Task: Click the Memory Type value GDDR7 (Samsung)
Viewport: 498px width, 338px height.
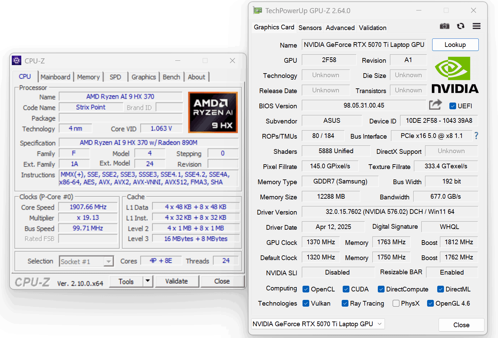Action: (x=340, y=181)
